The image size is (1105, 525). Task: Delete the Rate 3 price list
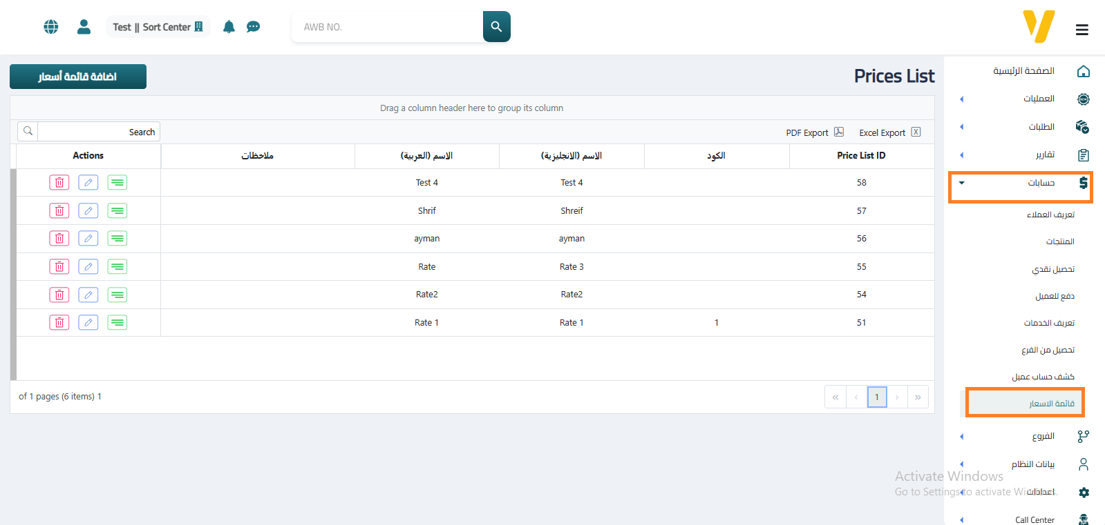coord(59,267)
